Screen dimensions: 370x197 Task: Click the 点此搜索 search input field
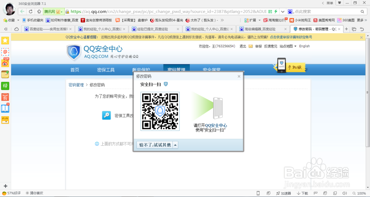326,11
